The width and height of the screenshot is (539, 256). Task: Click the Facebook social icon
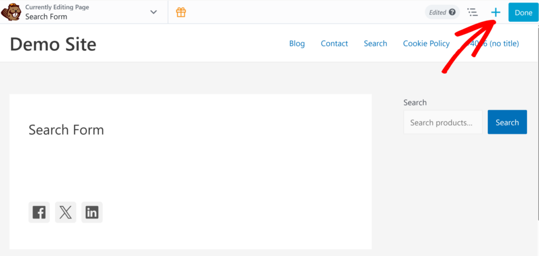(39, 212)
